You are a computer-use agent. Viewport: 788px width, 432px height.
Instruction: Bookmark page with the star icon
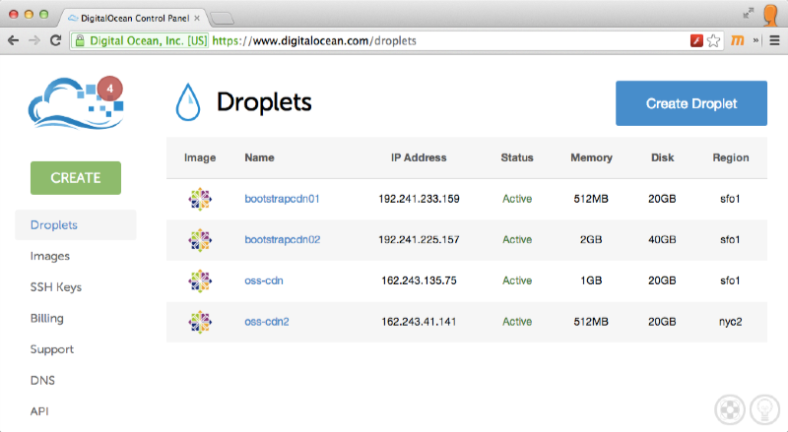click(713, 40)
